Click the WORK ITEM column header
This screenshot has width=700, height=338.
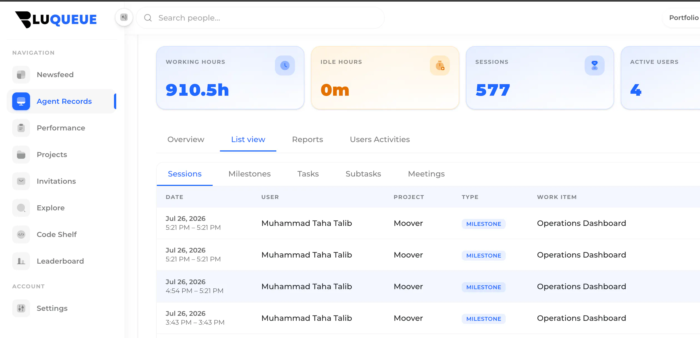pyautogui.click(x=557, y=197)
